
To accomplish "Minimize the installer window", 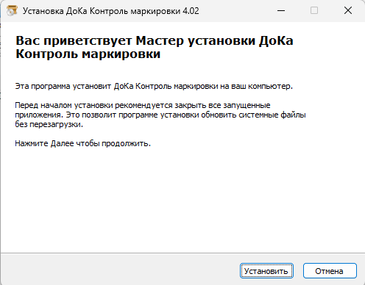I will coord(281,10).
